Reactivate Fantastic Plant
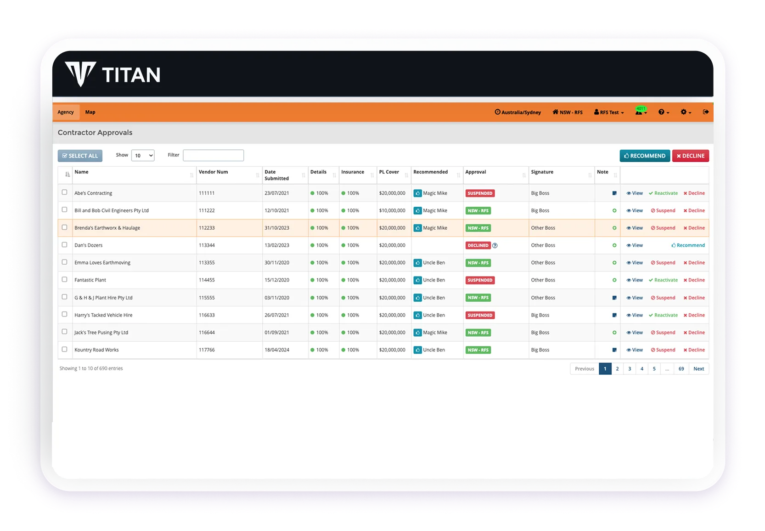 (663, 280)
